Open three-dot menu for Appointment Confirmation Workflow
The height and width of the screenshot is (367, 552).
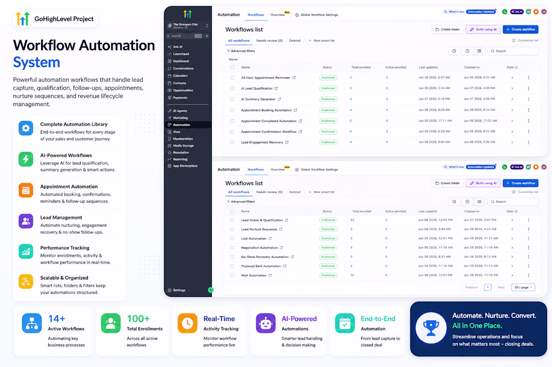click(x=528, y=132)
